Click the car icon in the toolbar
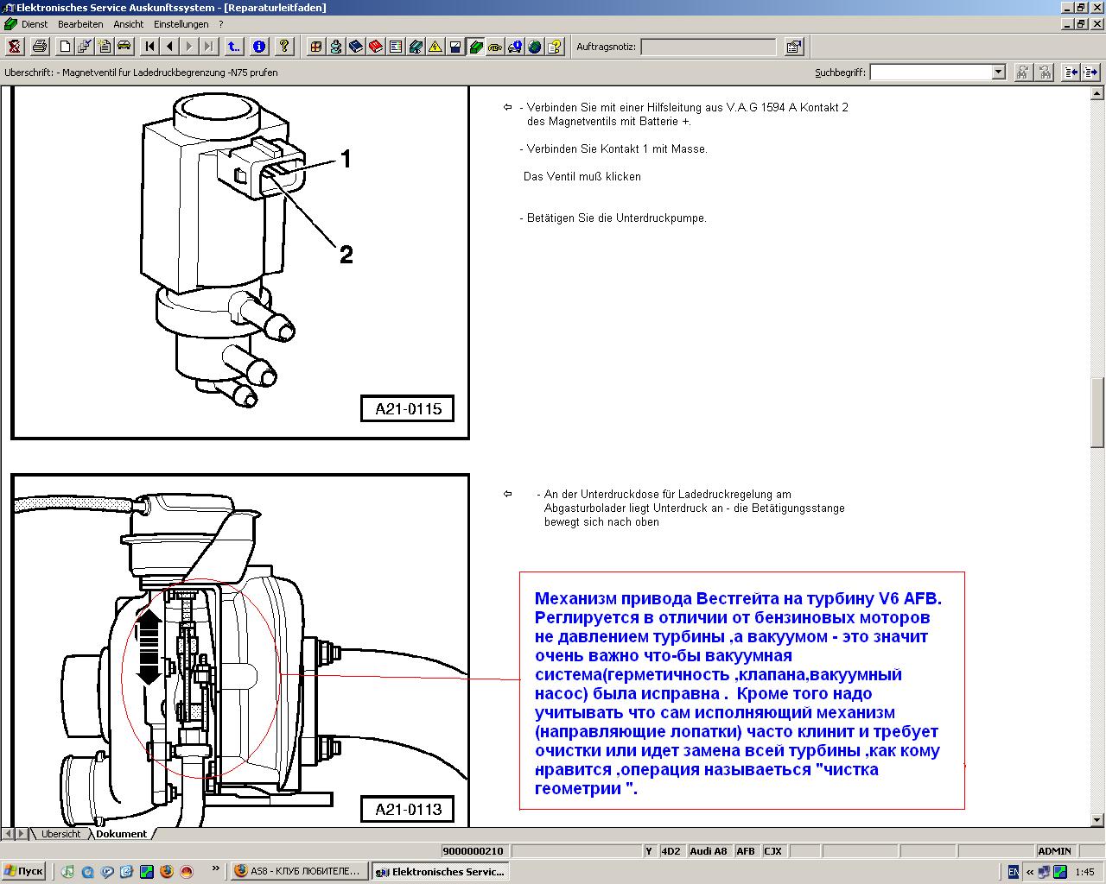Screen dimensions: 1106x884 [124, 47]
